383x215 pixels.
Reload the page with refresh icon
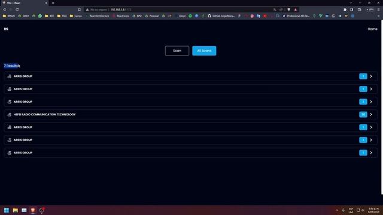17,10
